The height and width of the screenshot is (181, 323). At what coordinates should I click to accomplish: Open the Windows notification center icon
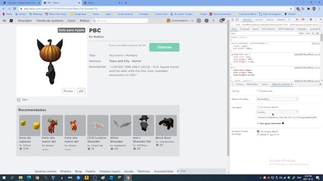click(318, 177)
